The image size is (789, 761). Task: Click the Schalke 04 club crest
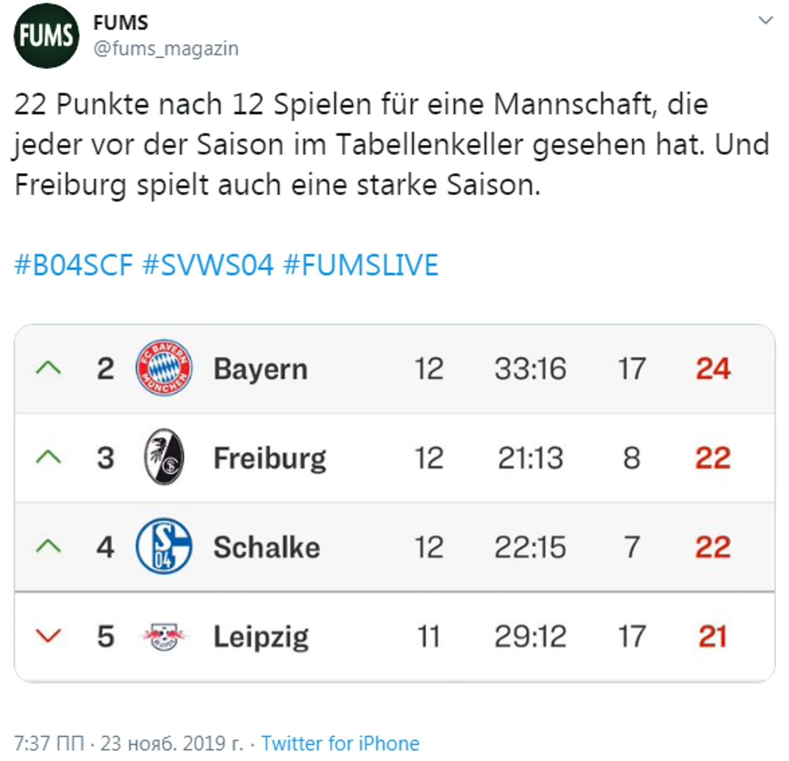[164, 546]
